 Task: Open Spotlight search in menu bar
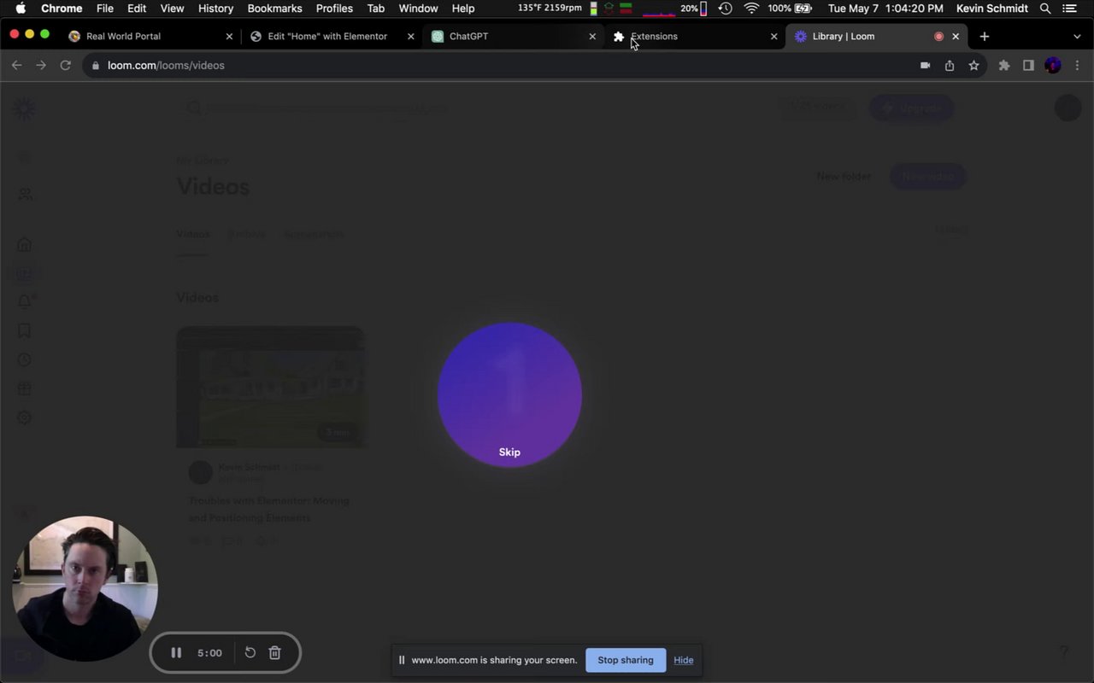[1045, 9]
